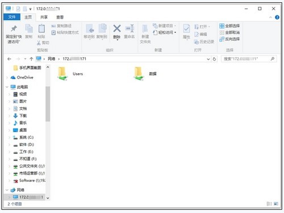This screenshot has height=213, width=284.
Task: Switch to the Share (共享) tab
Action: (44, 17)
